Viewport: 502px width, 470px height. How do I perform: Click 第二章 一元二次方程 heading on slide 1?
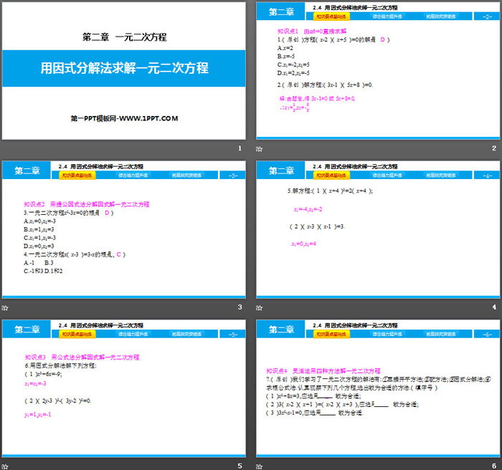click(125, 37)
